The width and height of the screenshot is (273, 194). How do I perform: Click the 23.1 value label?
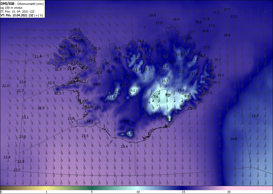point(25,117)
